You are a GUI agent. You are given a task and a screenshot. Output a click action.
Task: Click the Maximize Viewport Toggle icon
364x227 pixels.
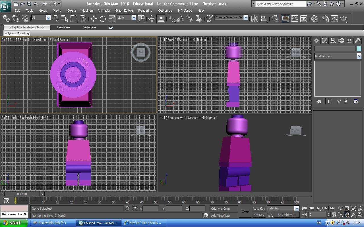coord(360,215)
